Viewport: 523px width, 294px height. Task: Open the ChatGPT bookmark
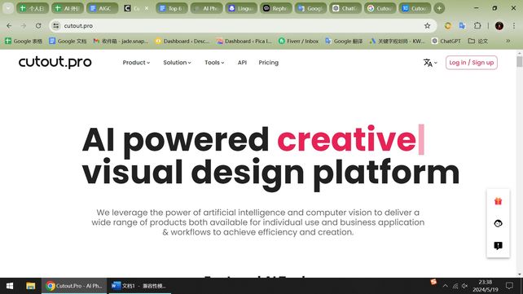pos(446,41)
